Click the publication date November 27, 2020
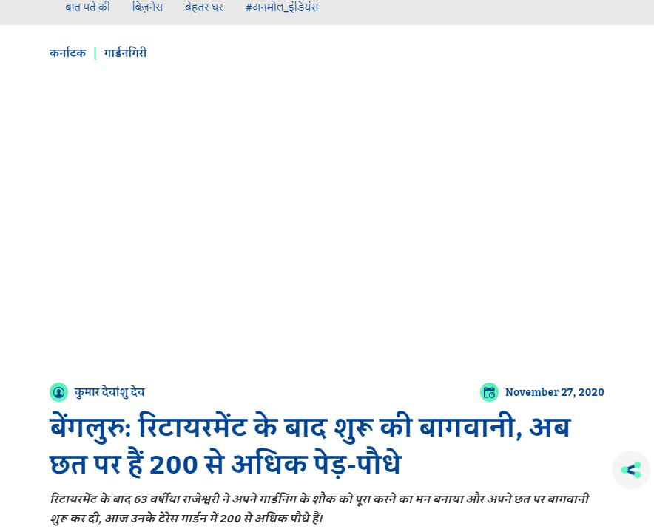 coord(554,392)
